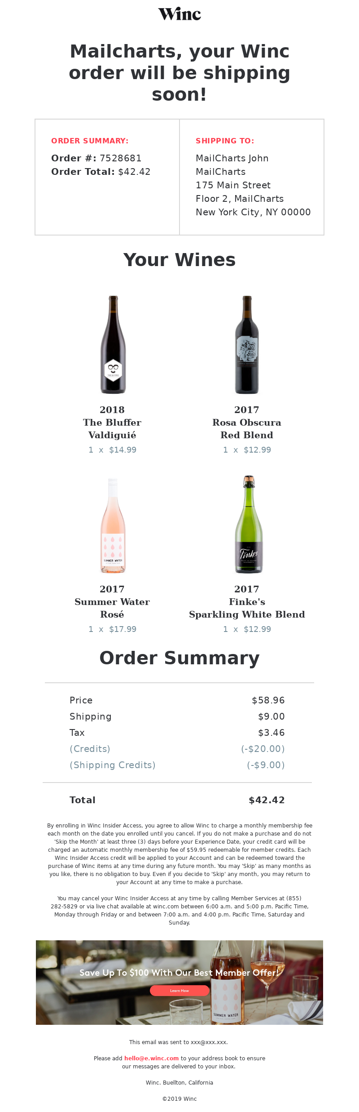Click the 2017 Summer Water Rosé title
Image resolution: width=359 pixels, height=1112 pixels.
click(112, 602)
